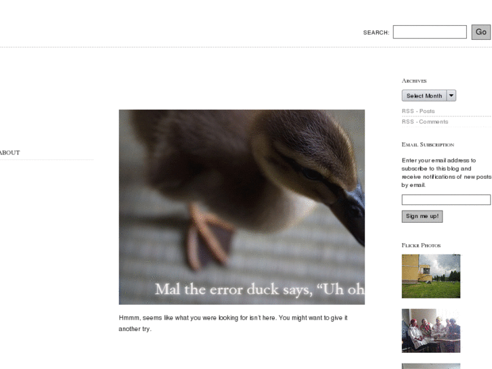Click the duck image caption text
492x369 pixels.
[259, 289]
